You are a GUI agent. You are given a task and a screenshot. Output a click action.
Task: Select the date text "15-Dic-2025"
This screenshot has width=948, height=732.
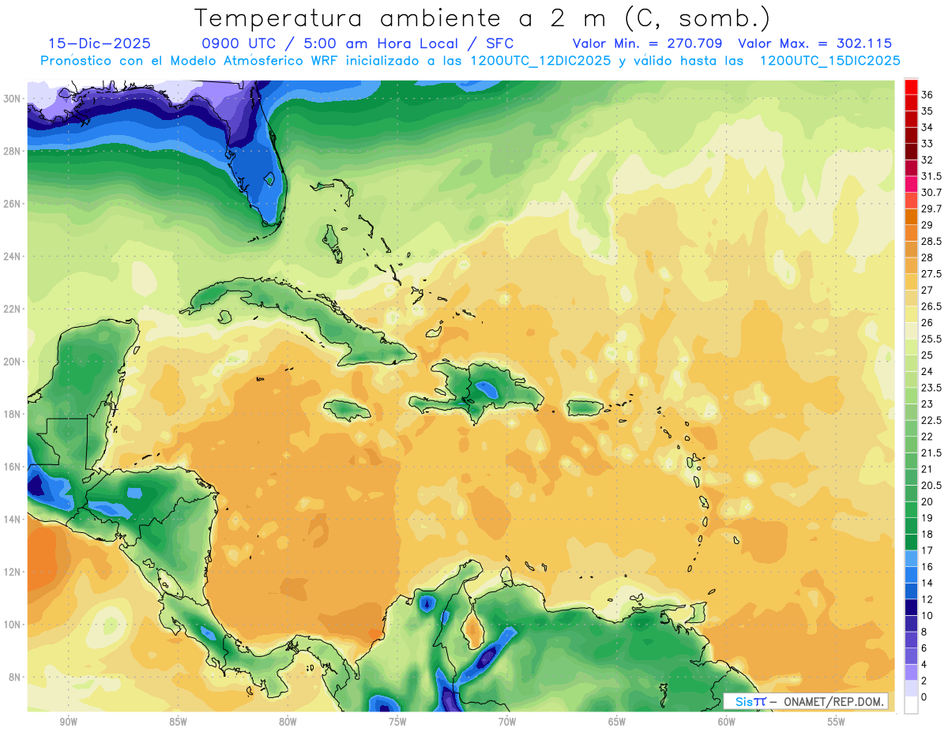pos(100,43)
